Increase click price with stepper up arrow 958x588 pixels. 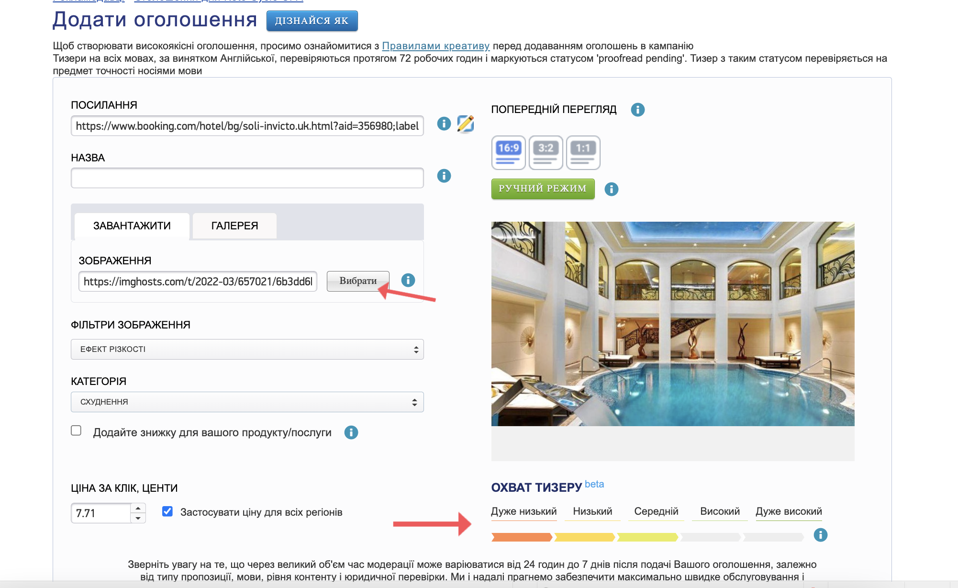138,509
